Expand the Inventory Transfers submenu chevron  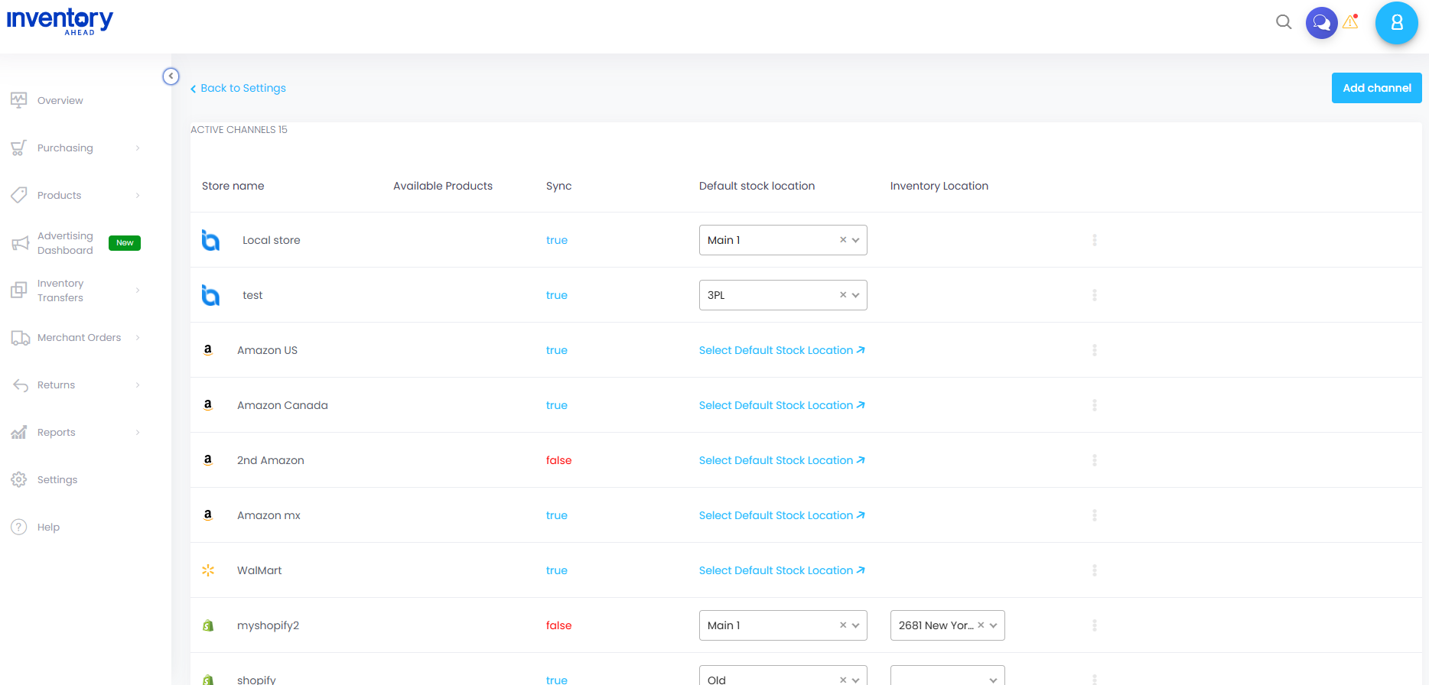138,291
